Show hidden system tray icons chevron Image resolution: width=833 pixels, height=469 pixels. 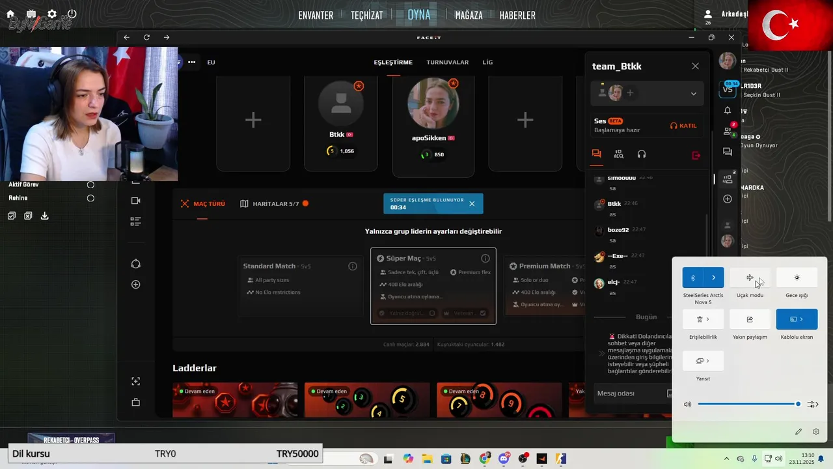[x=726, y=459]
